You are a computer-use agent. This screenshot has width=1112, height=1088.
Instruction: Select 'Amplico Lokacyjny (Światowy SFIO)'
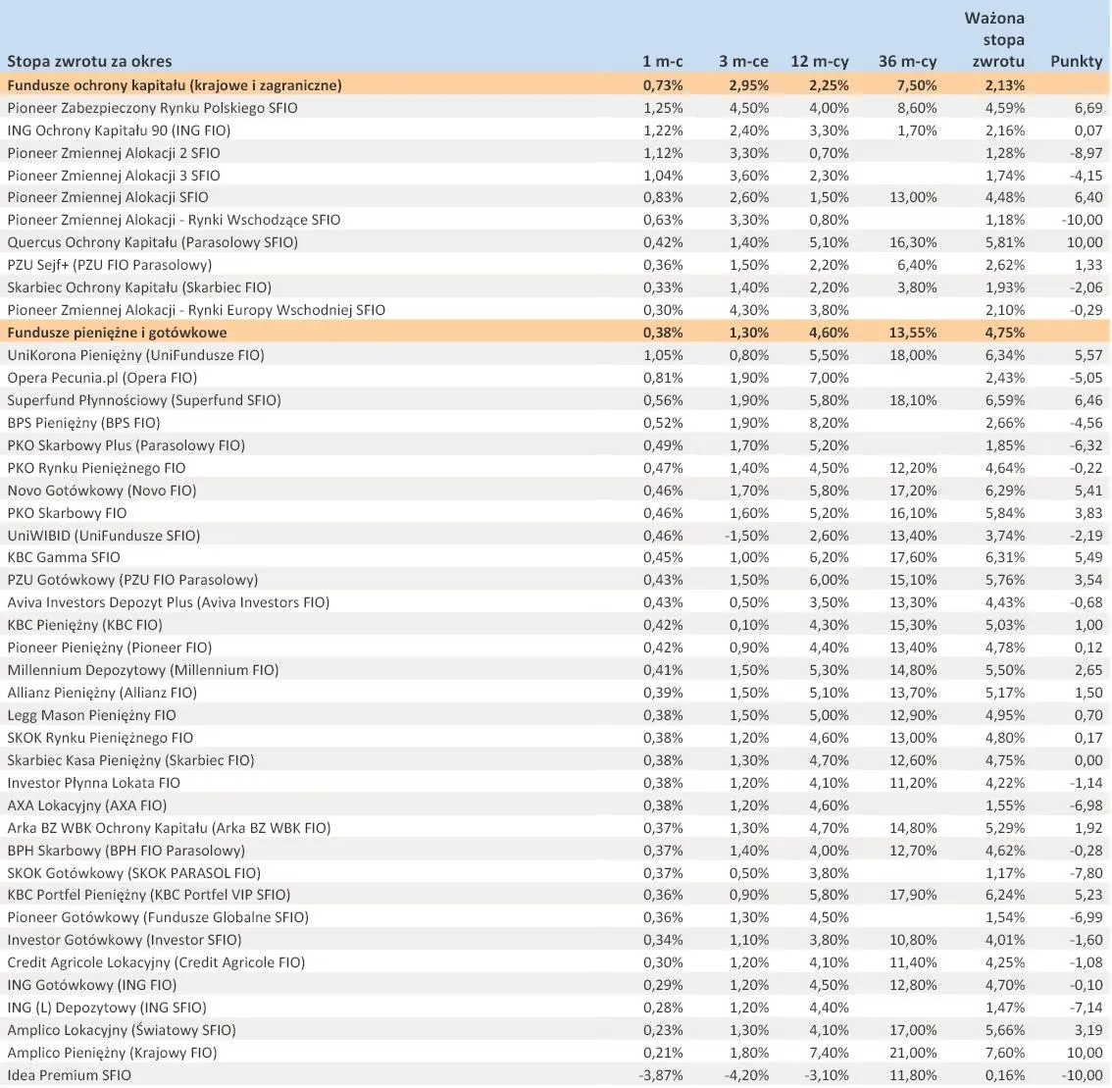(122, 1030)
